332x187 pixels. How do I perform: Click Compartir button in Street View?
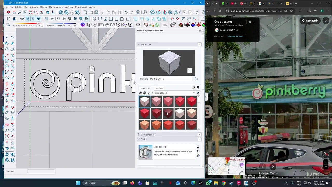310,21
